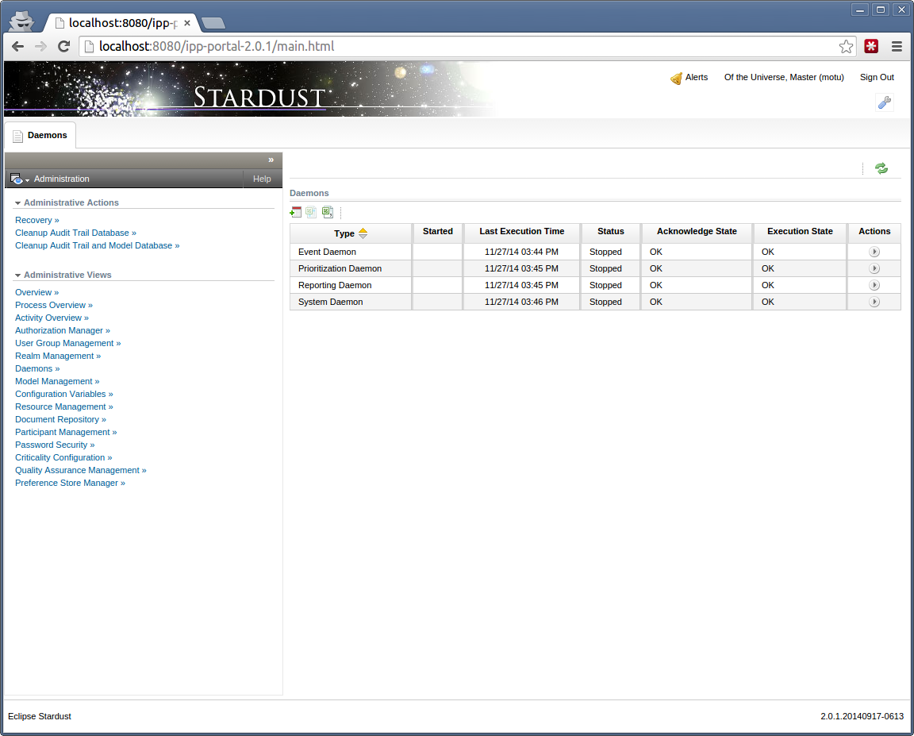Click the Execution State column header

800,232
